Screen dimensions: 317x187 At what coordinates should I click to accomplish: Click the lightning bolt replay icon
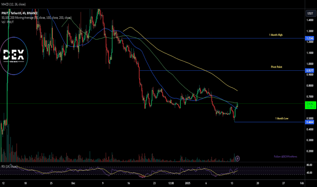[x=237, y=158]
